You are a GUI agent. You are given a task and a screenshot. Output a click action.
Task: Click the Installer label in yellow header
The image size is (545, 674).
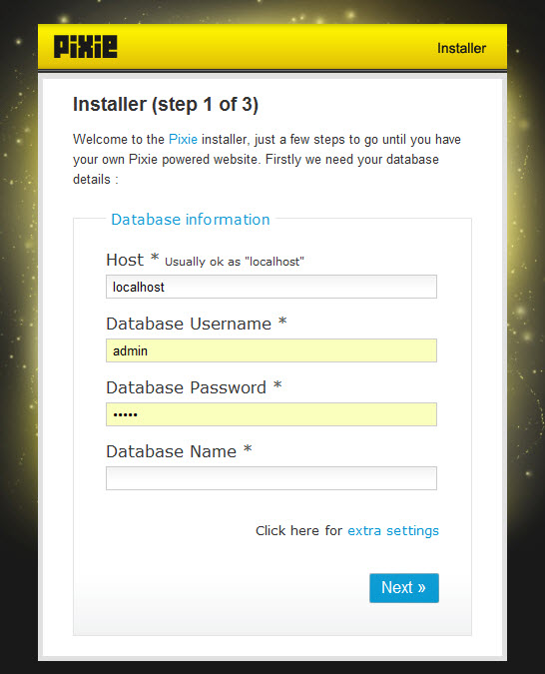(x=461, y=48)
